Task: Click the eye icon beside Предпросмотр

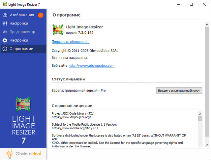Action: coord(5,32)
